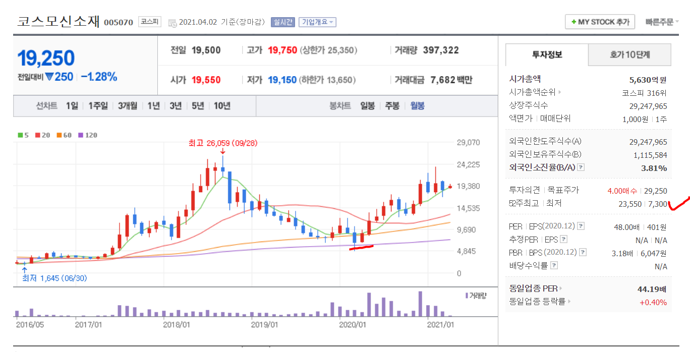690x352 pixels.
Task: Click the 시가 value 19,550
Action: click(x=206, y=80)
